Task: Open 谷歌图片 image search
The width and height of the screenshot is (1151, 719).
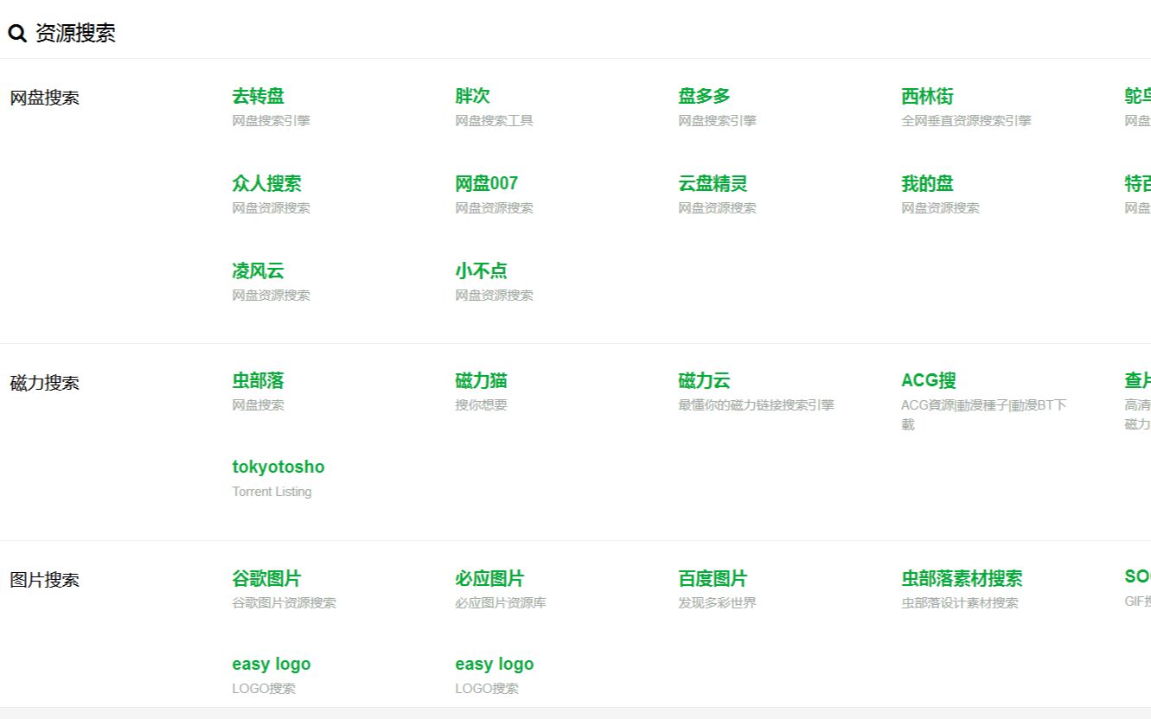Action: (x=266, y=578)
